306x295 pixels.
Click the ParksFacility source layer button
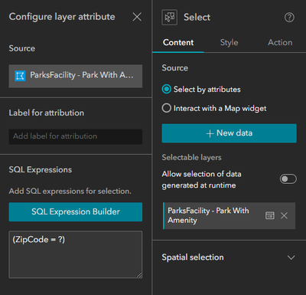click(76, 76)
